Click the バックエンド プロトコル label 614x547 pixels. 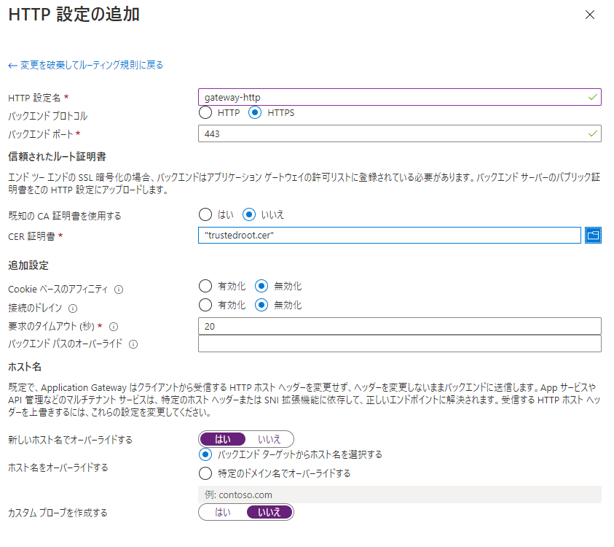tap(48, 116)
